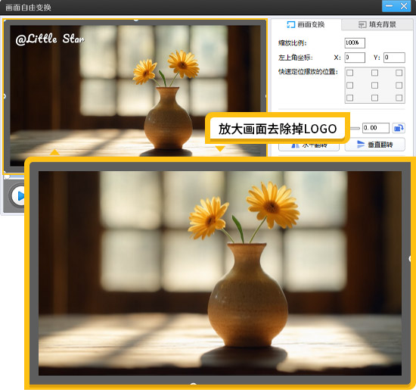Click the 缩放比例 100% input field
Image resolution: width=416 pixels, height=390 pixels.
coord(355,42)
